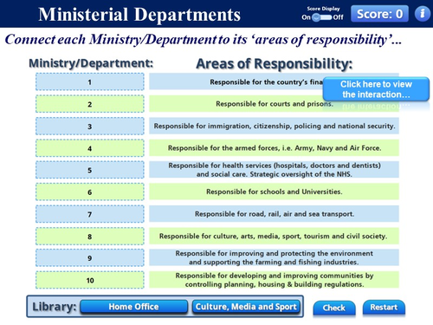Select Ministry/Department slot 3
This screenshot has height=325, width=433.
90,127
